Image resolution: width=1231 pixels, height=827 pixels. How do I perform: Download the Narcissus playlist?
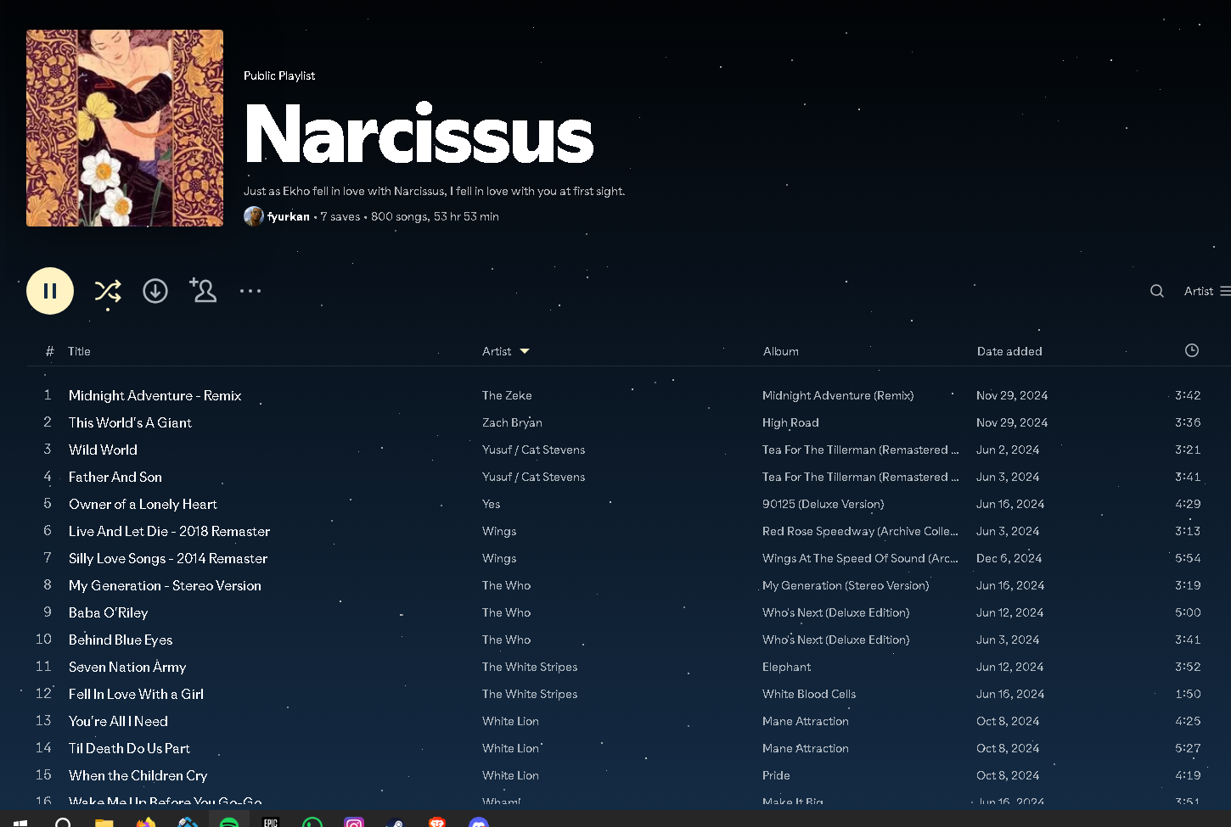tap(155, 291)
